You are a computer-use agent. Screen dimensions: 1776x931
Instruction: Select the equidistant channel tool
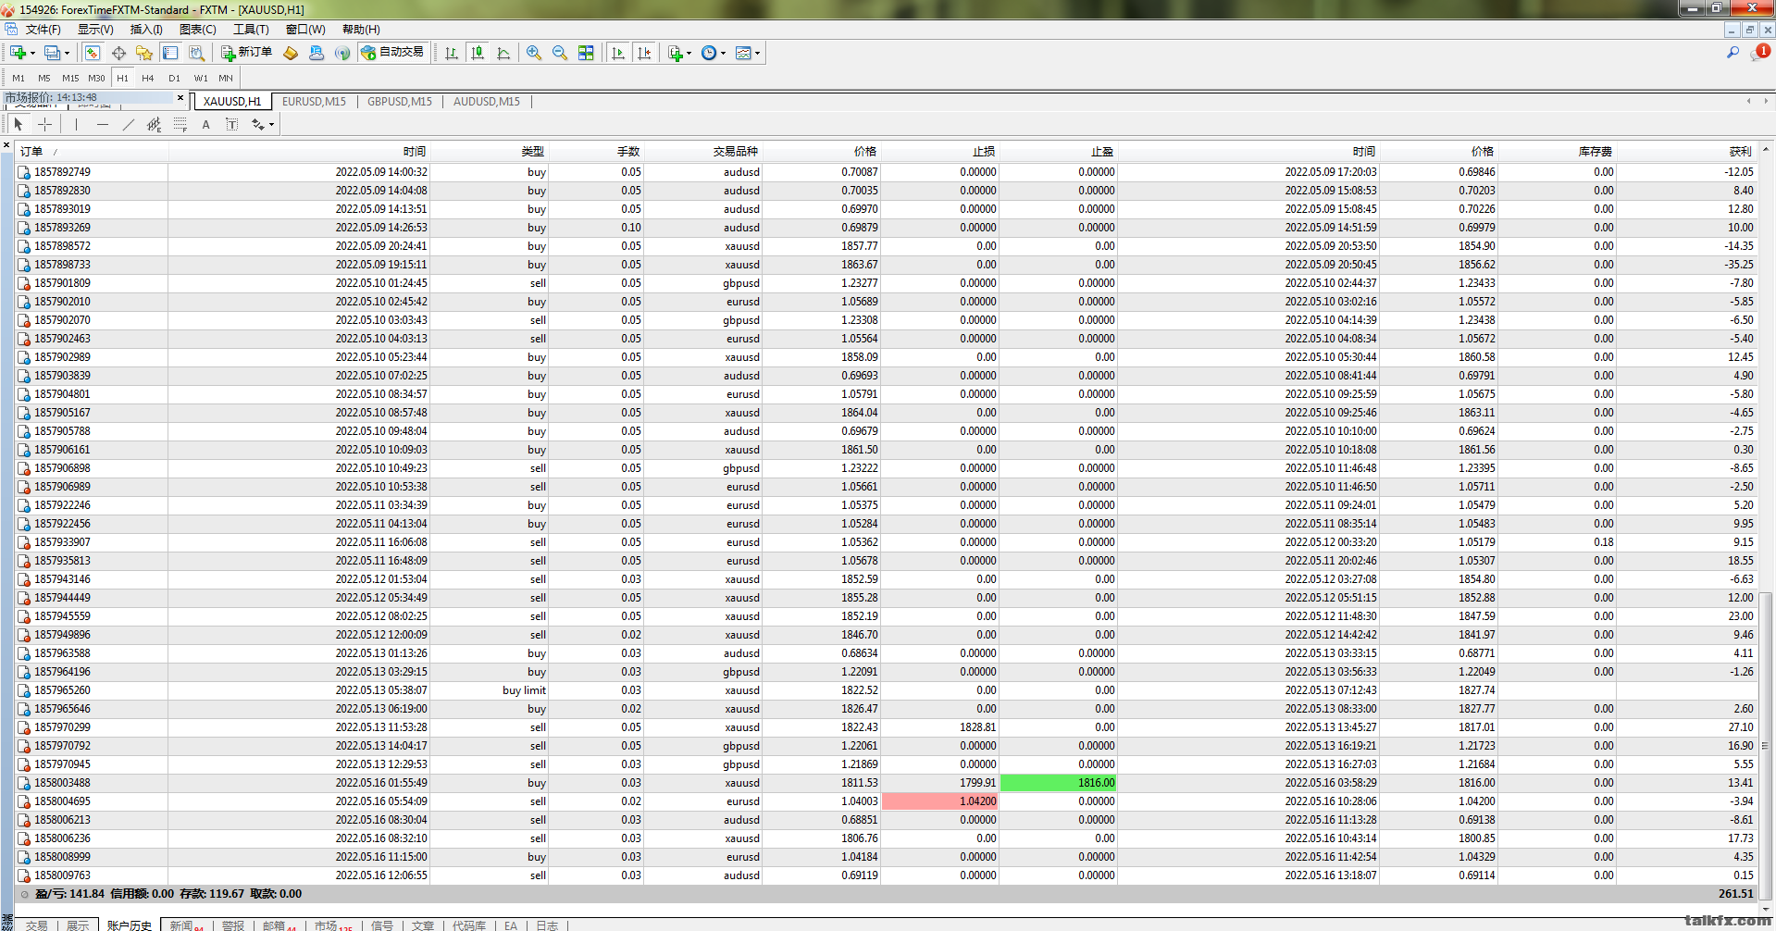[155, 124]
